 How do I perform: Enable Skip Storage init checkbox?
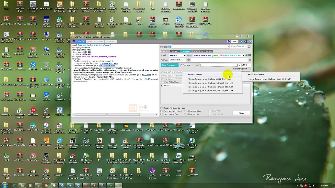[249, 69]
